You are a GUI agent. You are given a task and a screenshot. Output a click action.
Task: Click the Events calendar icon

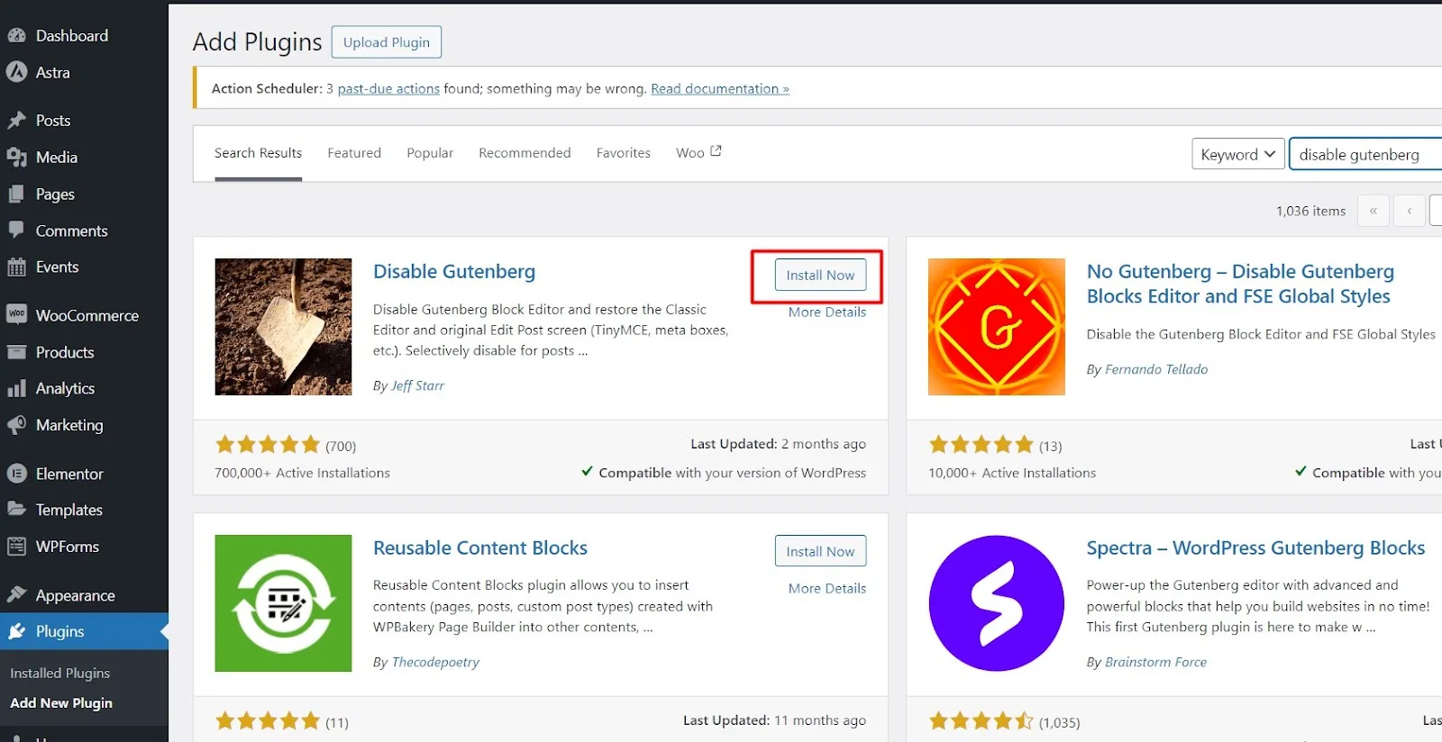16,267
